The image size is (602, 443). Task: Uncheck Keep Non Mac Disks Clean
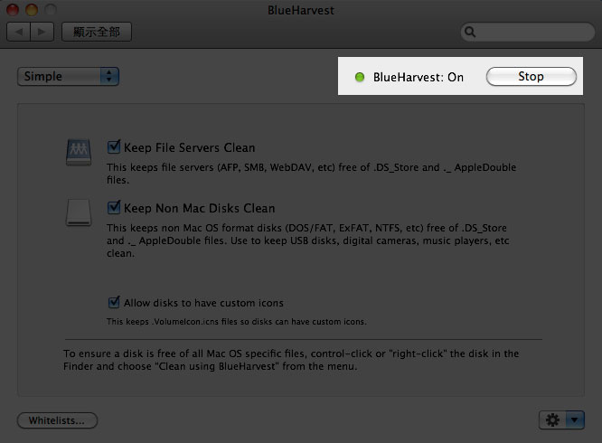(114, 208)
